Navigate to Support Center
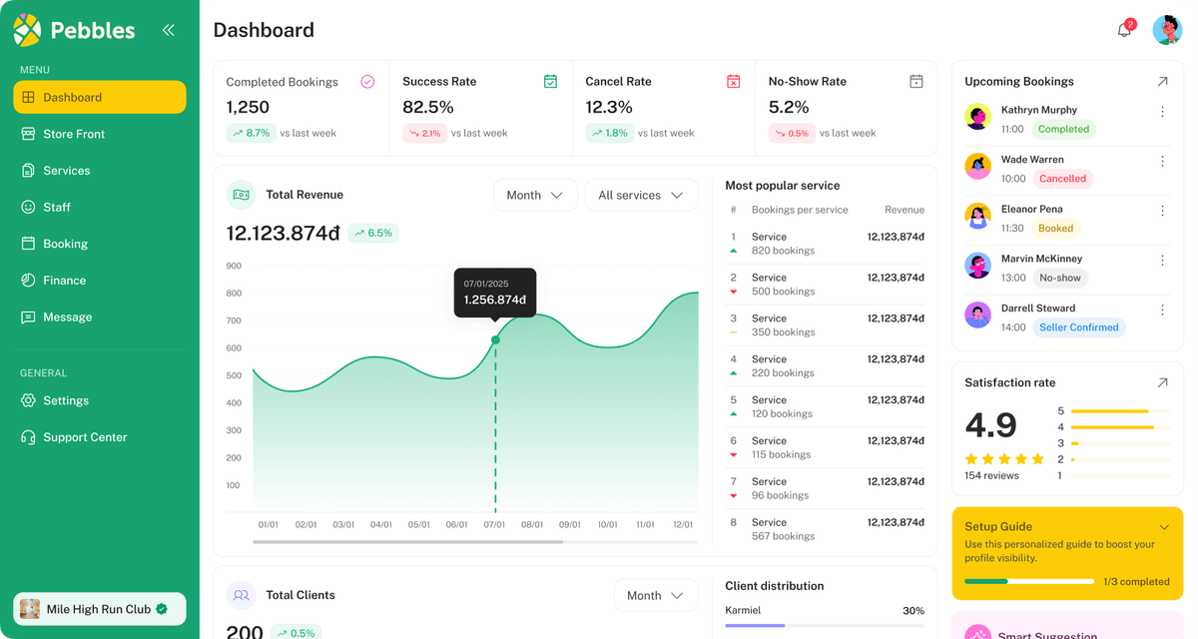 tap(85, 437)
